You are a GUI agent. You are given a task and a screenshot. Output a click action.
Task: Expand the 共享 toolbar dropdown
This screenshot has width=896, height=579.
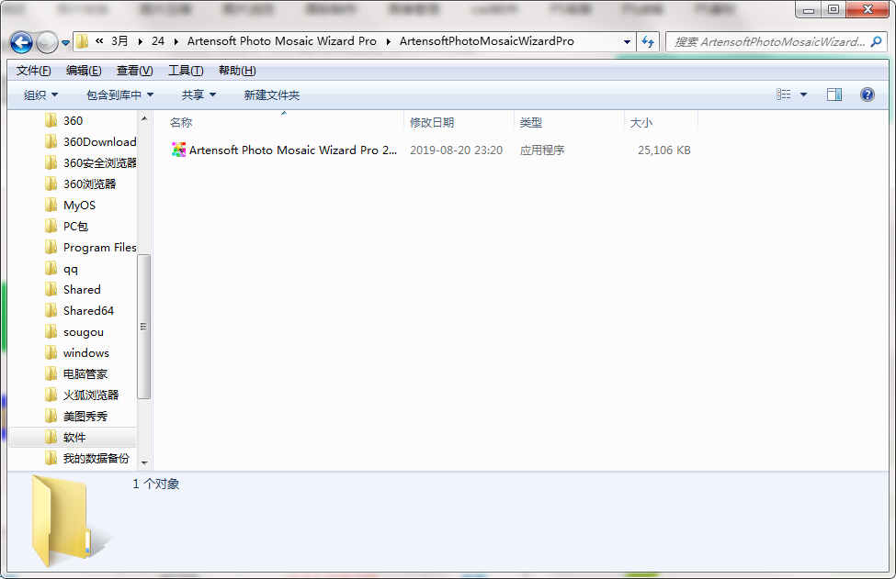[x=198, y=95]
